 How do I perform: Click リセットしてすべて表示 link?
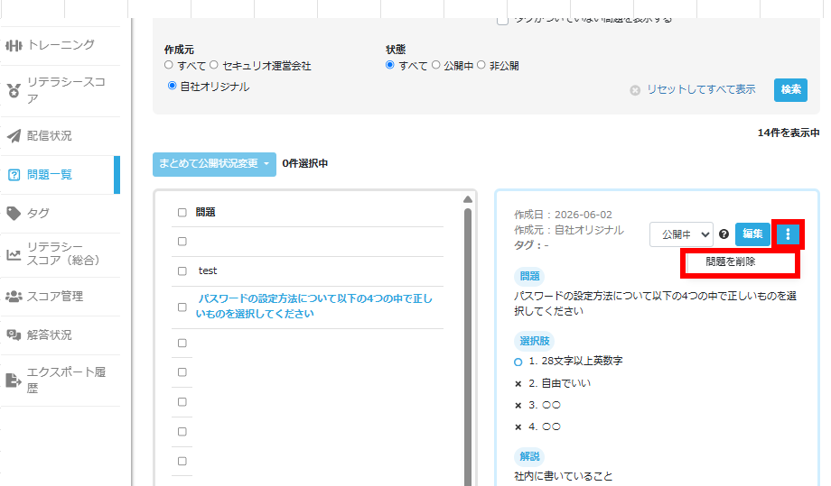click(701, 90)
